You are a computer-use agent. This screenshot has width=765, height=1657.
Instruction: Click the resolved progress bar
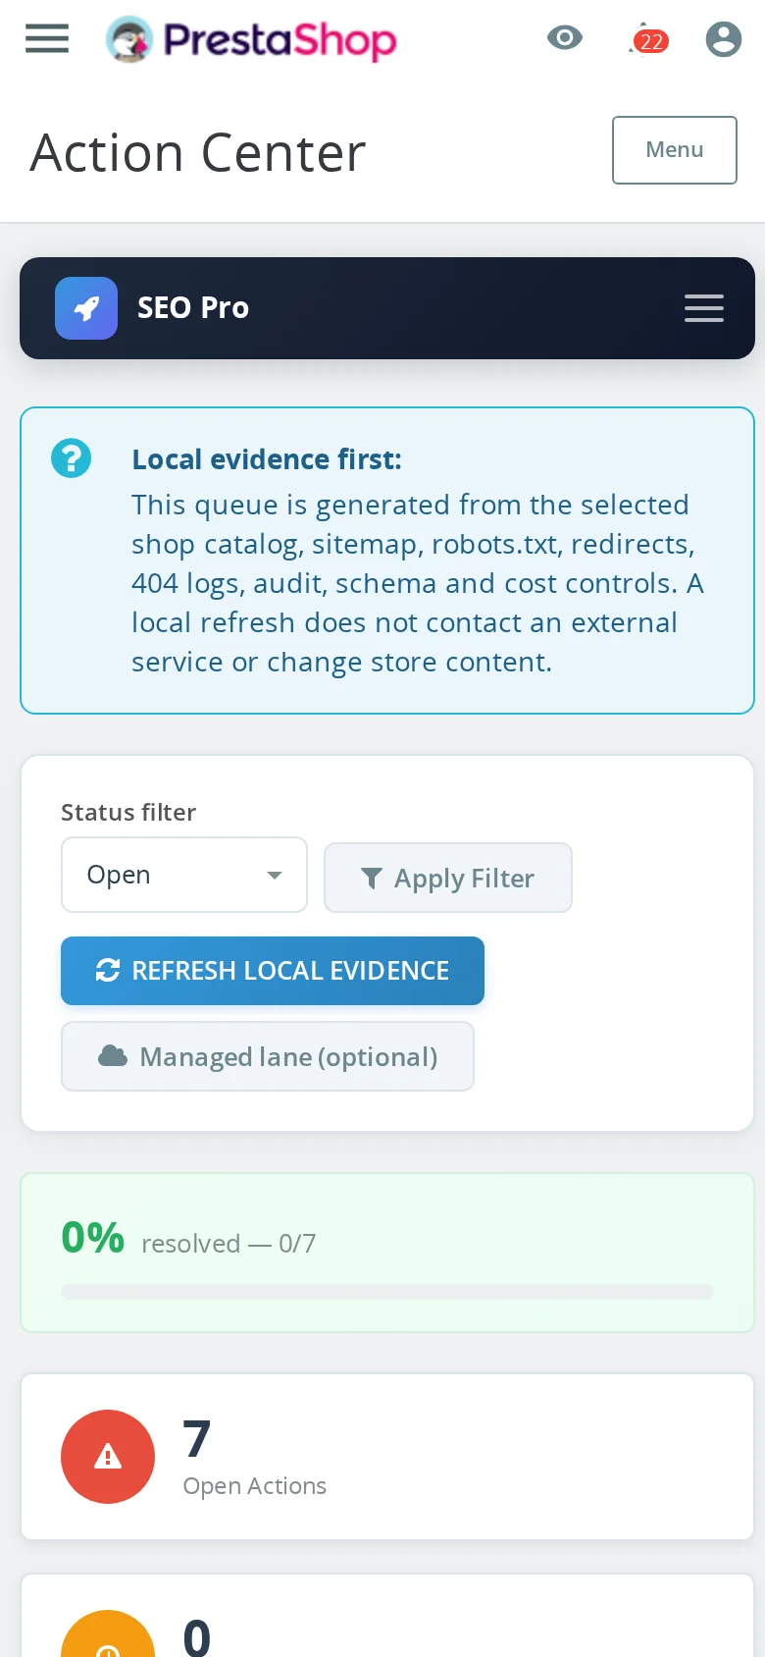(x=387, y=1292)
